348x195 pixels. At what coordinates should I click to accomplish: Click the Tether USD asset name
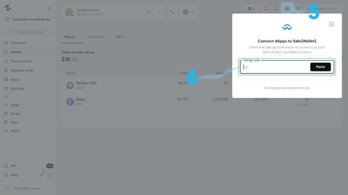[86, 83]
